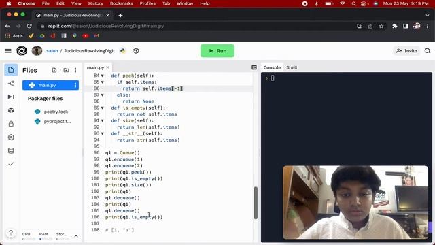
Task: Collapse fold arrow on line 89
Action: point(103,108)
